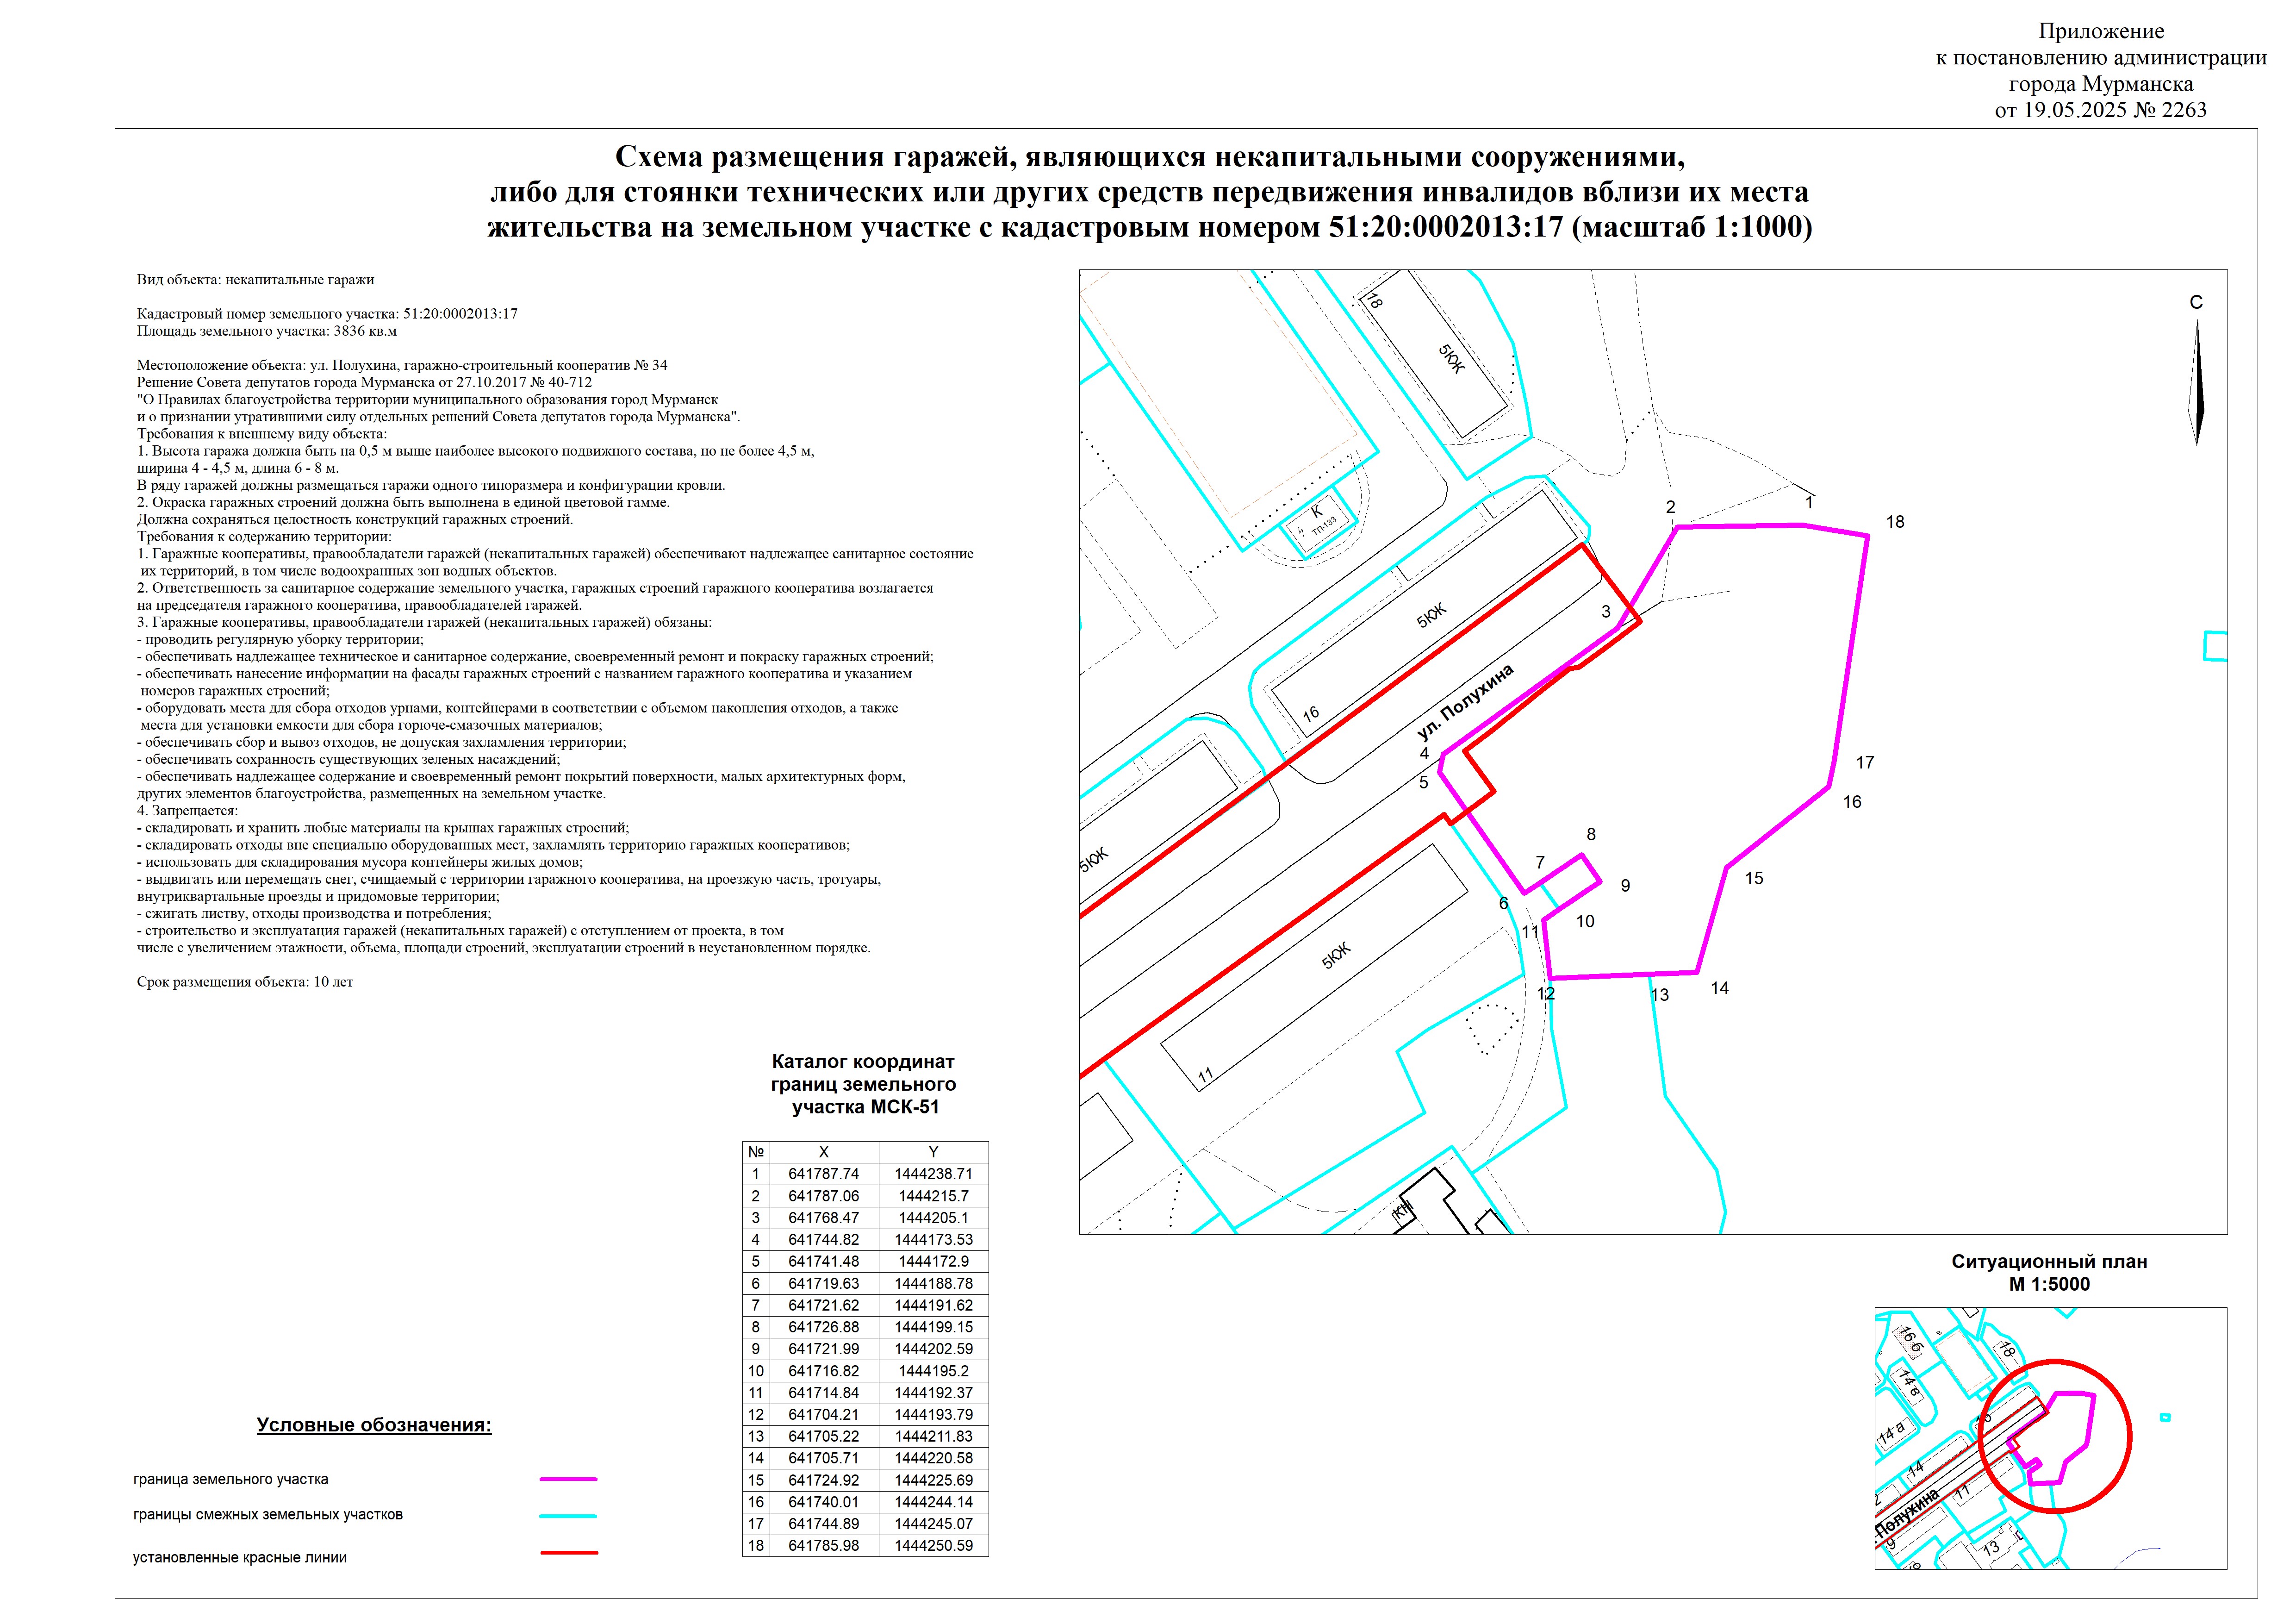Click 'Условные обозначения' legend heading

pyautogui.click(x=374, y=1425)
